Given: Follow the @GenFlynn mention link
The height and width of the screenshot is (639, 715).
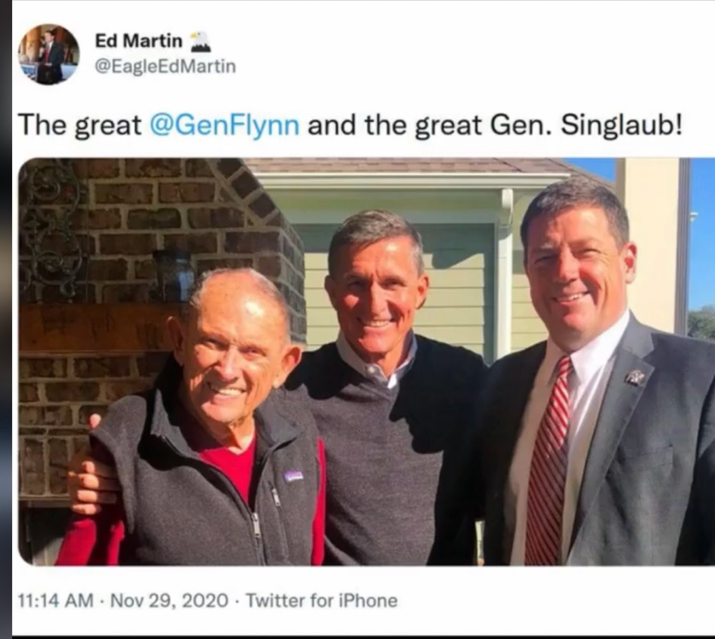Looking at the screenshot, I should tap(225, 125).
